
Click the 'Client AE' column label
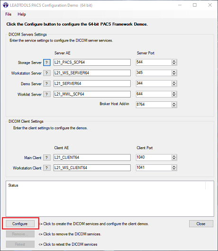61,148
